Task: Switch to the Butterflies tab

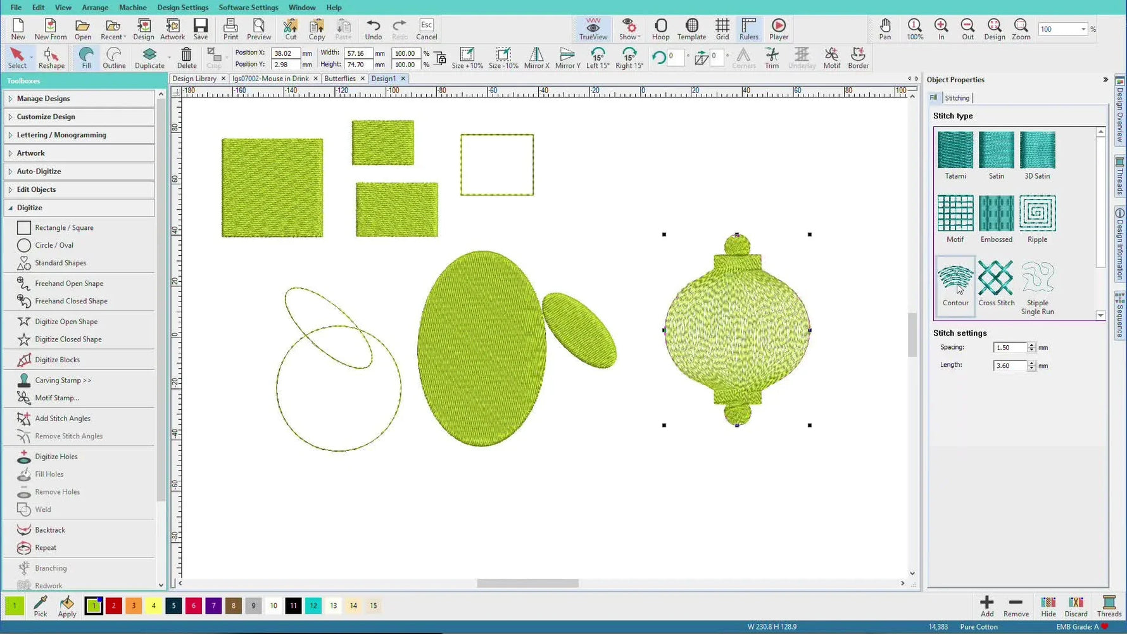Action: click(340, 79)
